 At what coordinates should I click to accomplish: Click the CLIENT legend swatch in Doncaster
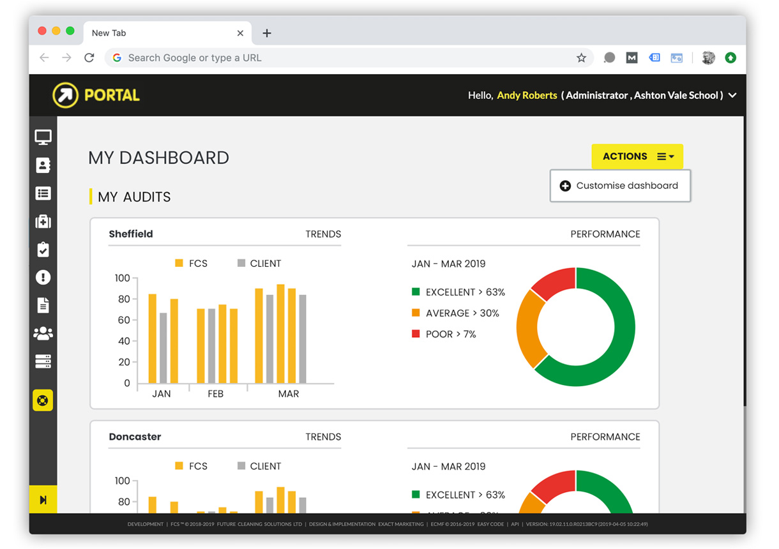click(x=241, y=466)
